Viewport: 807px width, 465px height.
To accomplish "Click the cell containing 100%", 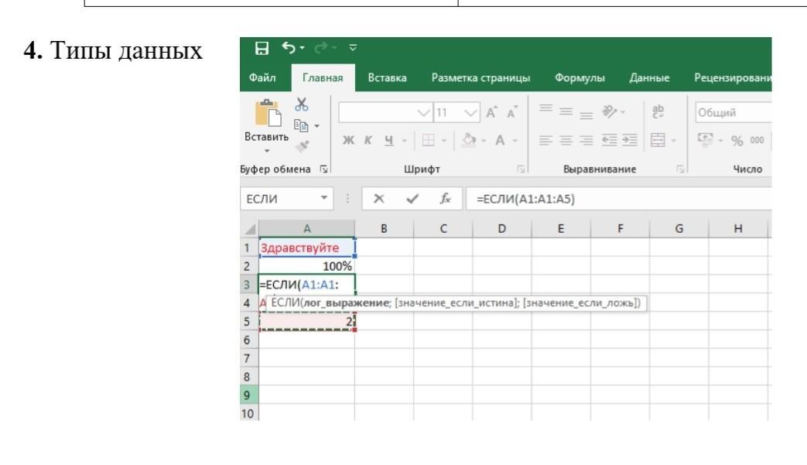I will (x=306, y=266).
